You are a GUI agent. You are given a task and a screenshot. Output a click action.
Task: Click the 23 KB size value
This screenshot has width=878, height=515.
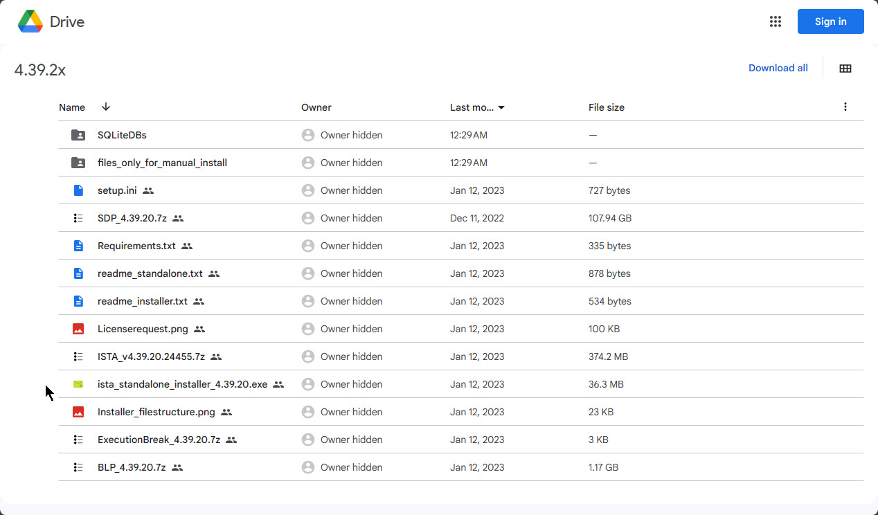[x=601, y=412]
